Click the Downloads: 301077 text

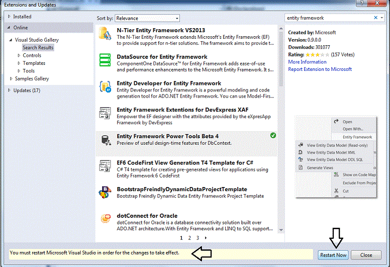309,47
